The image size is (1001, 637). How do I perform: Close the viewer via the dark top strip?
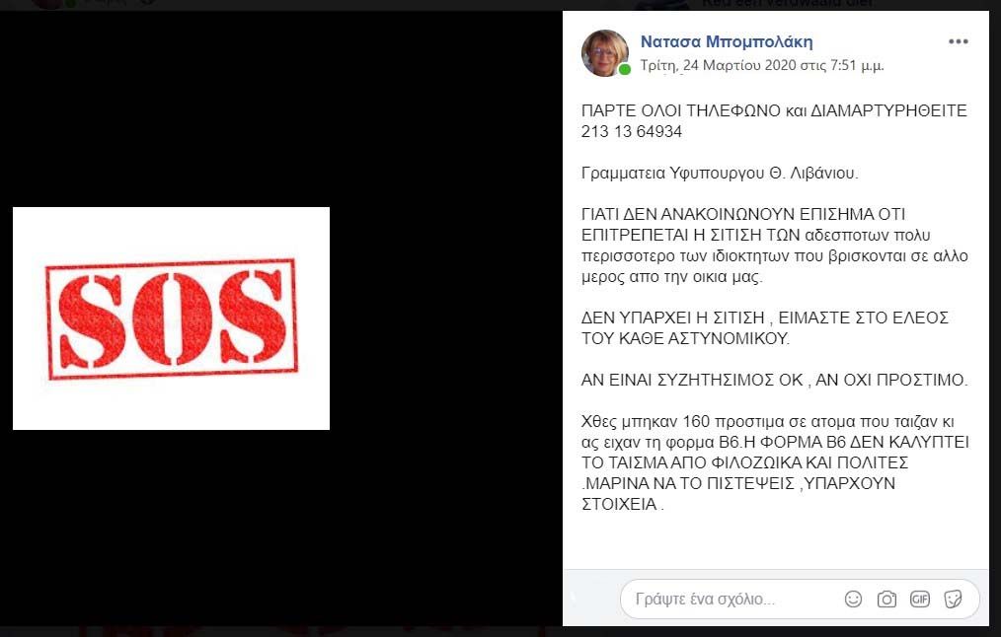point(500,5)
